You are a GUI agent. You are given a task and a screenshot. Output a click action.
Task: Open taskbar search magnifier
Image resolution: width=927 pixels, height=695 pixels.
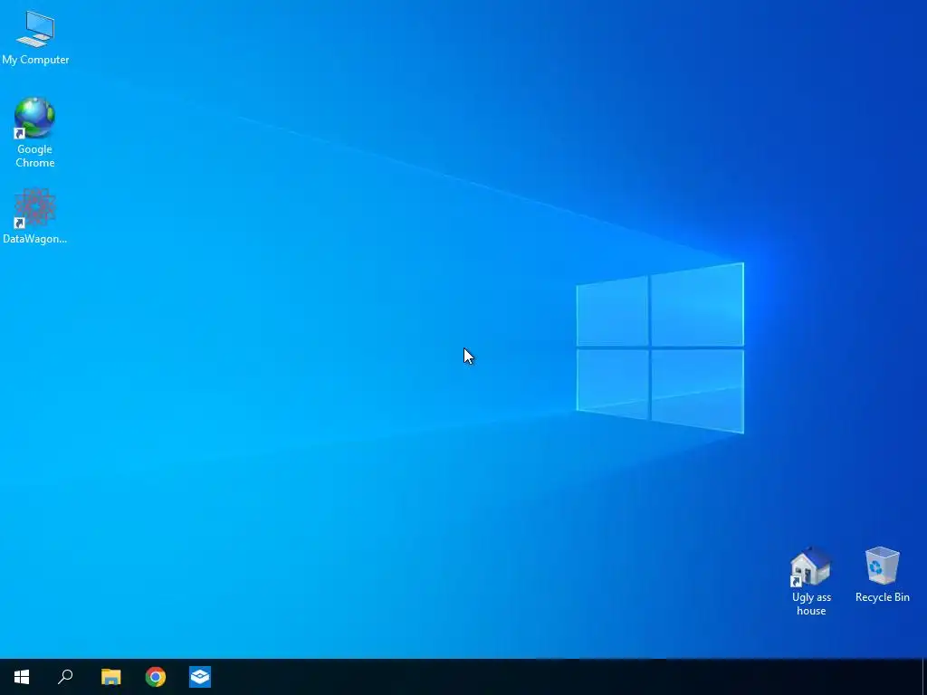click(65, 677)
